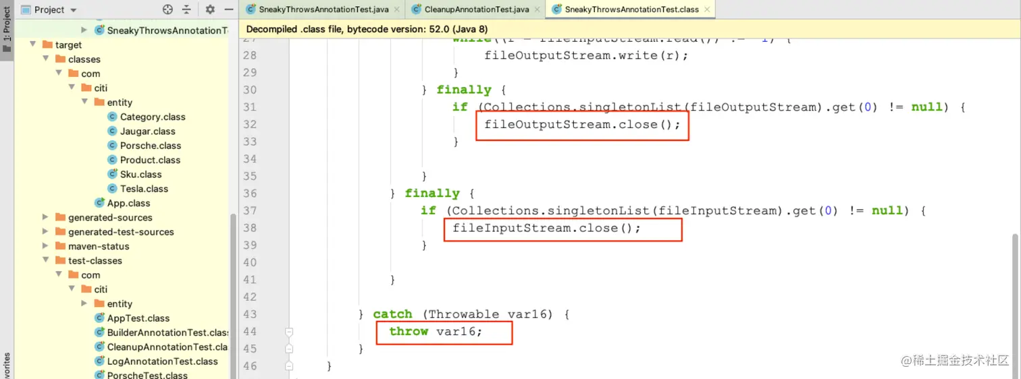Collapse the com folder under test-classes
The image size is (1021, 379).
[x=58, y=275]
